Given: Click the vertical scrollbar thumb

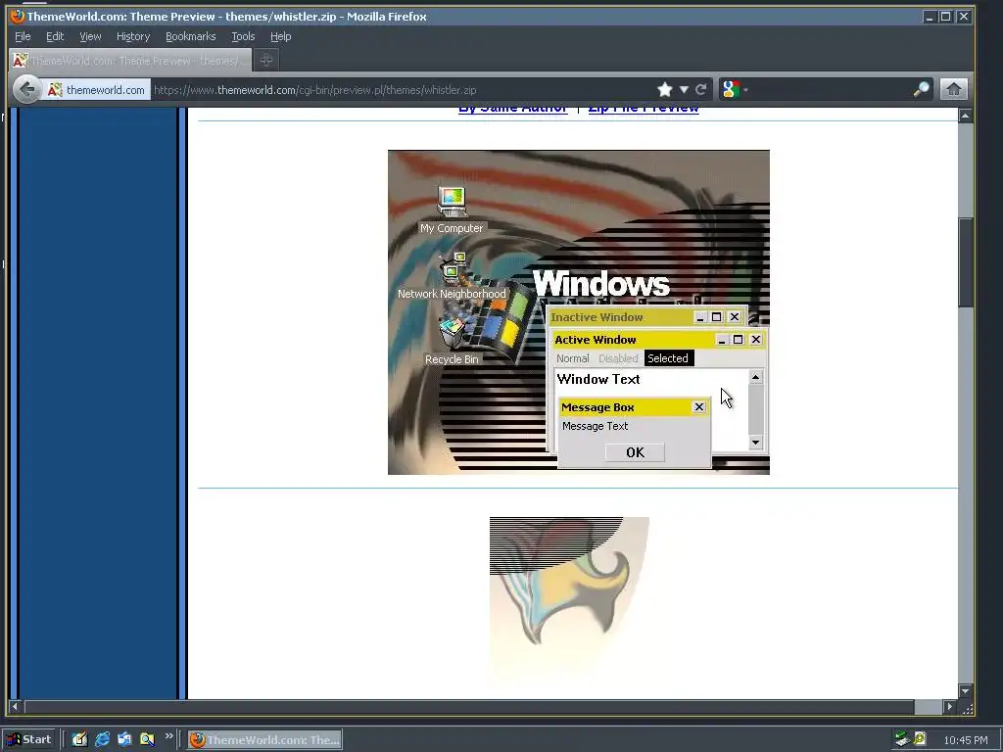Looking at the screenshot, I should pyautogui.click(x=965, y=262).
